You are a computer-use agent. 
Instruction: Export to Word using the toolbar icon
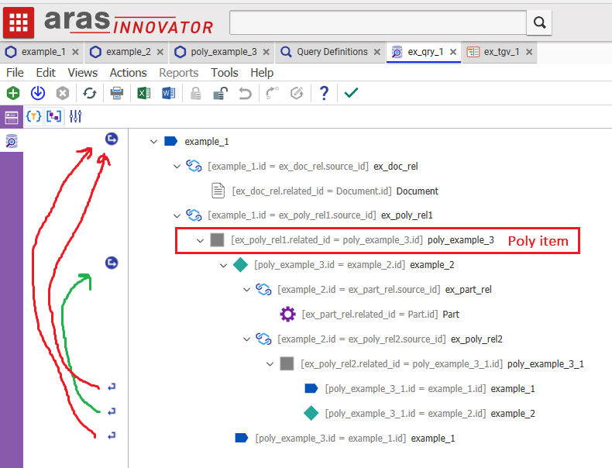[x=168, y=93]
